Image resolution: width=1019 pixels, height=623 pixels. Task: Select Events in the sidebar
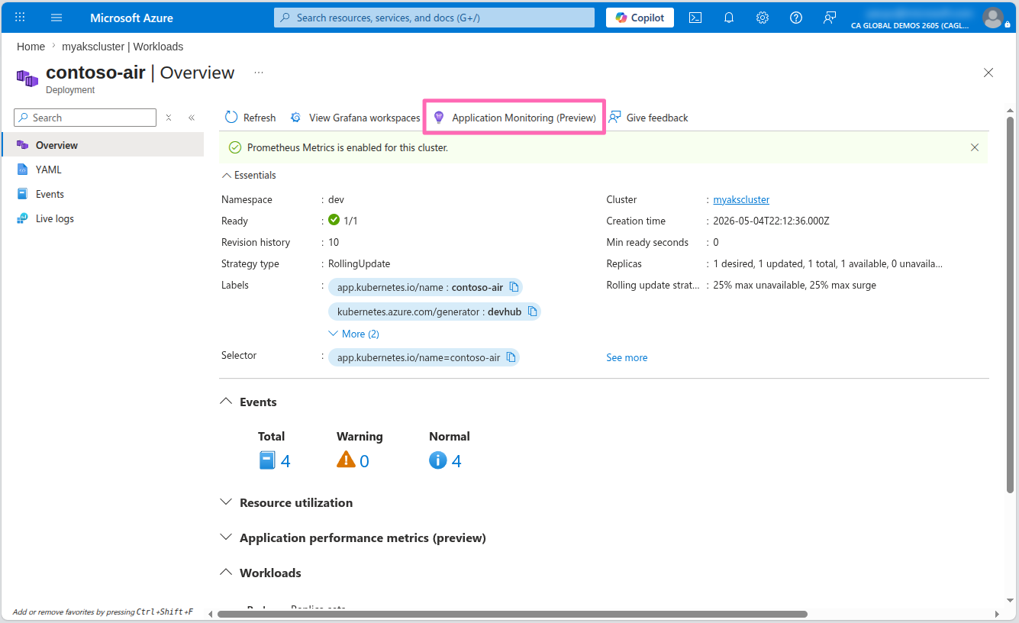[103, 194]
